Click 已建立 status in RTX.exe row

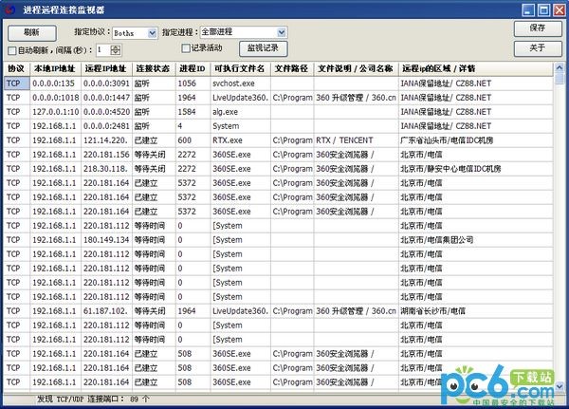154,140
